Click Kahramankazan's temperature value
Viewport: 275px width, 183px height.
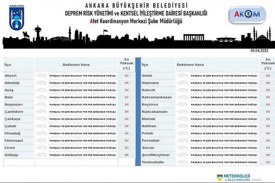pyautogui.click(x=268, y=97)
